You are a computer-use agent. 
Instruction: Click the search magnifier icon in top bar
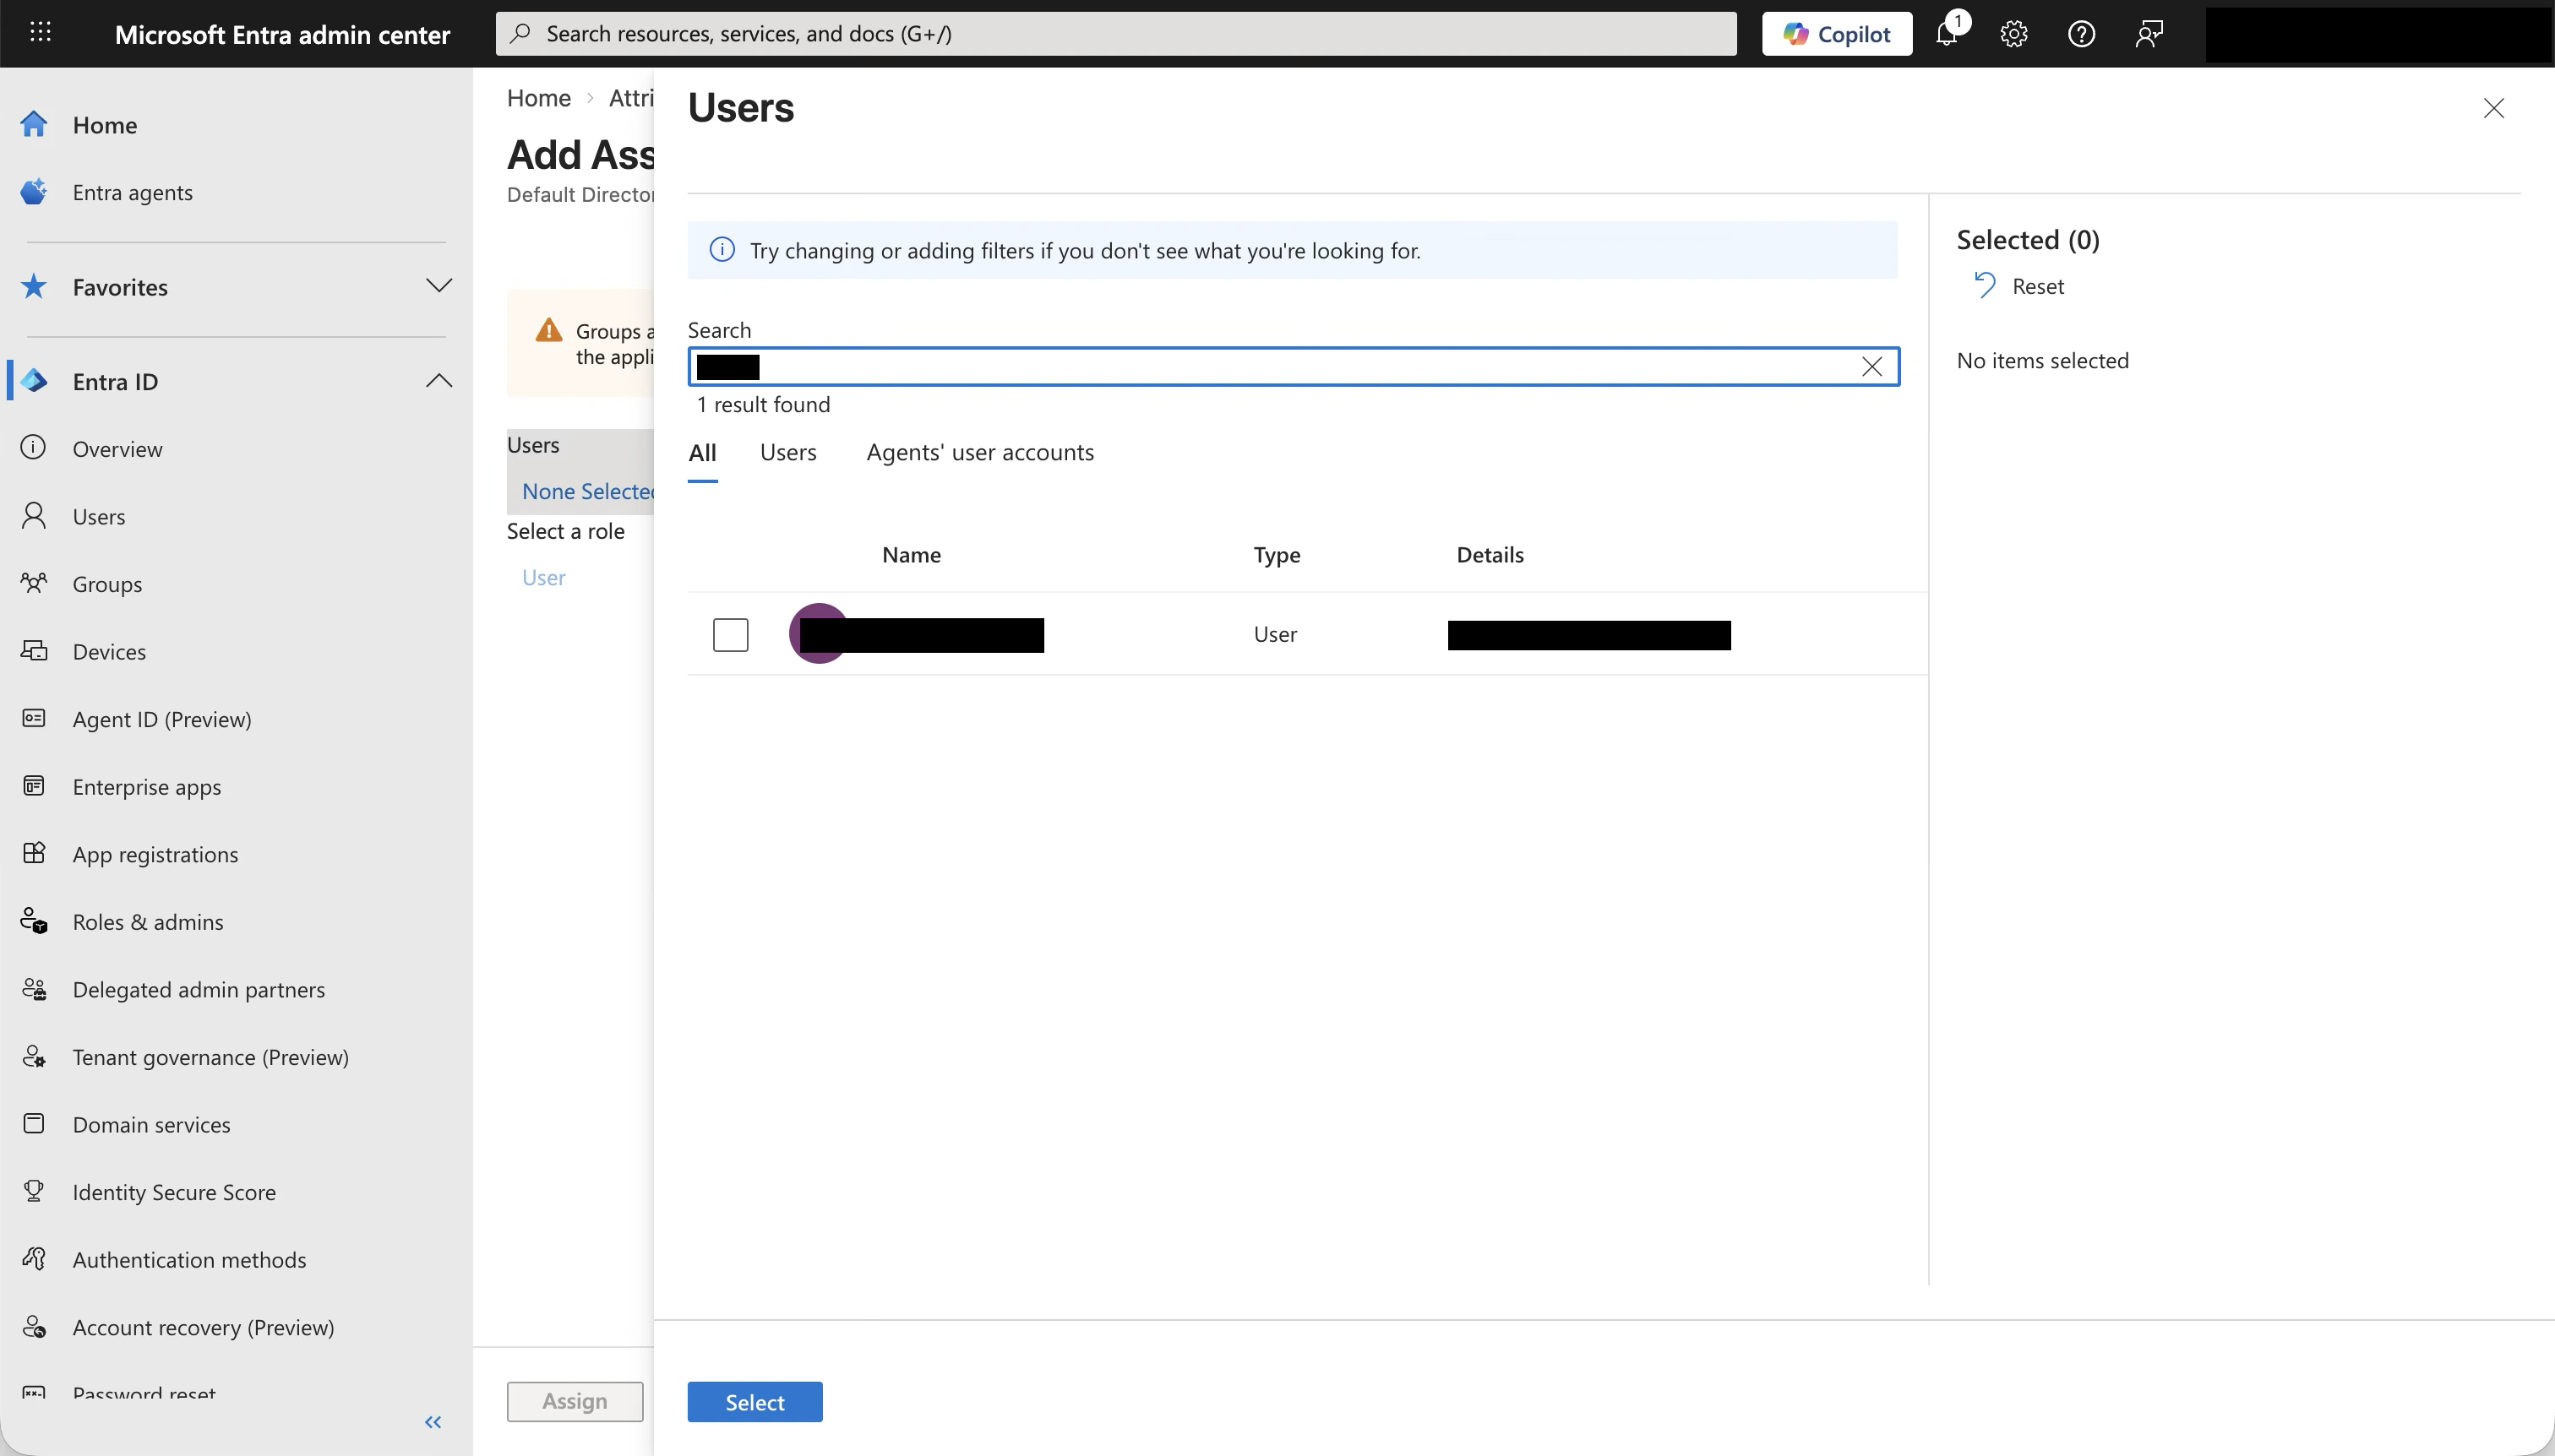click(x=520, y=34)
